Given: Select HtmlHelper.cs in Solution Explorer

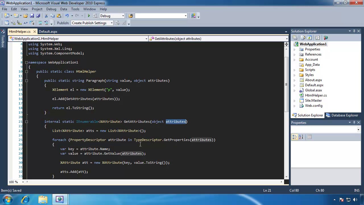Looking at the screenshot, I should click(316, 95).
